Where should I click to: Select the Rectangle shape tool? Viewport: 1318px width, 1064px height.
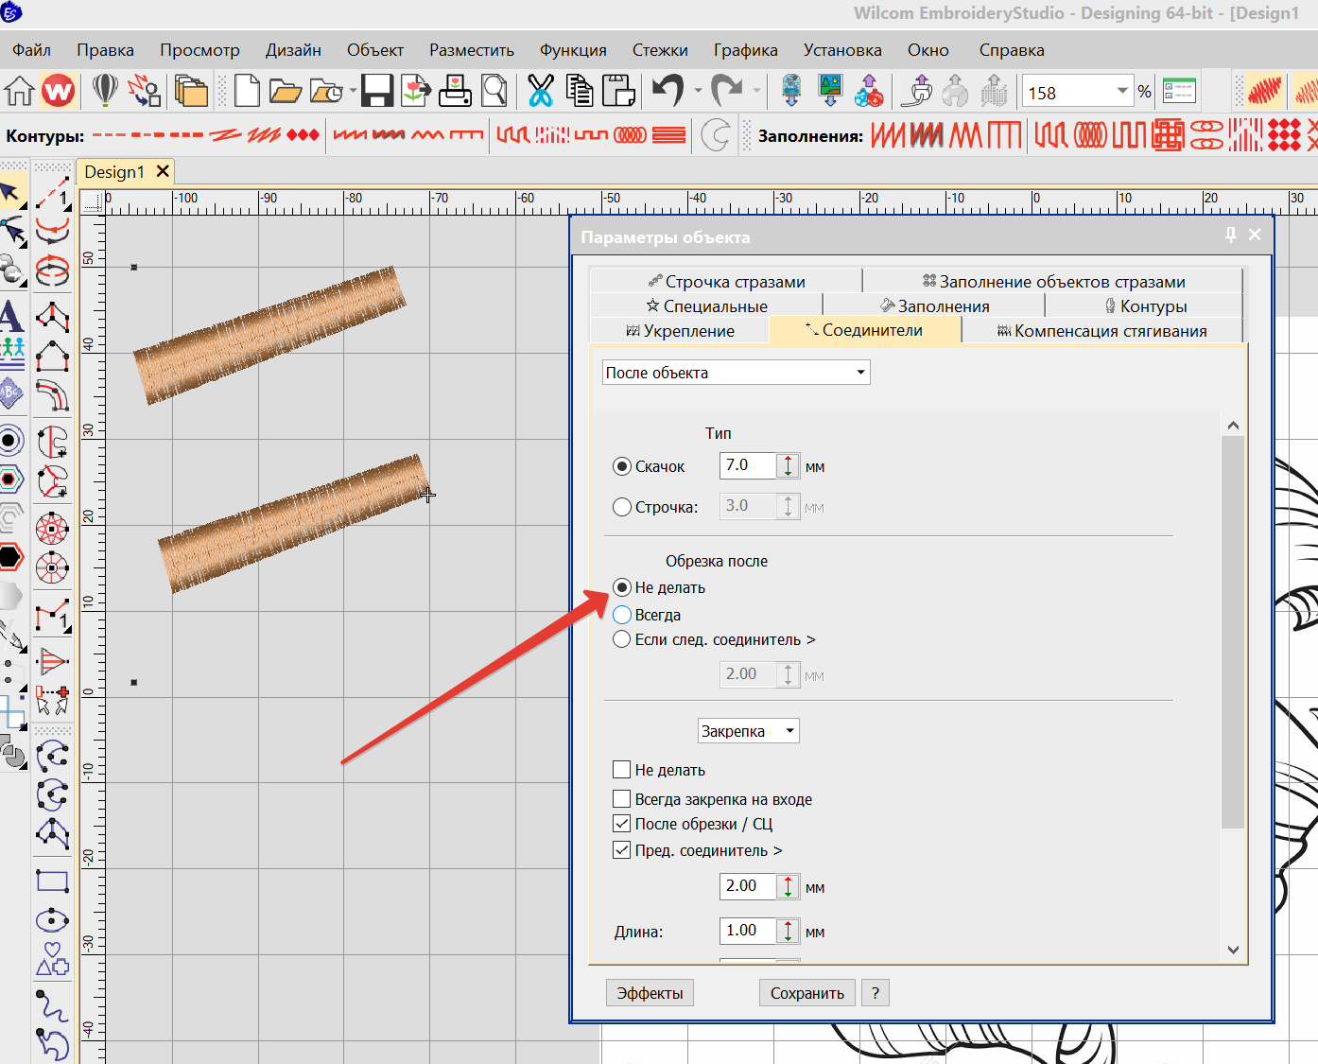[52, 881]
